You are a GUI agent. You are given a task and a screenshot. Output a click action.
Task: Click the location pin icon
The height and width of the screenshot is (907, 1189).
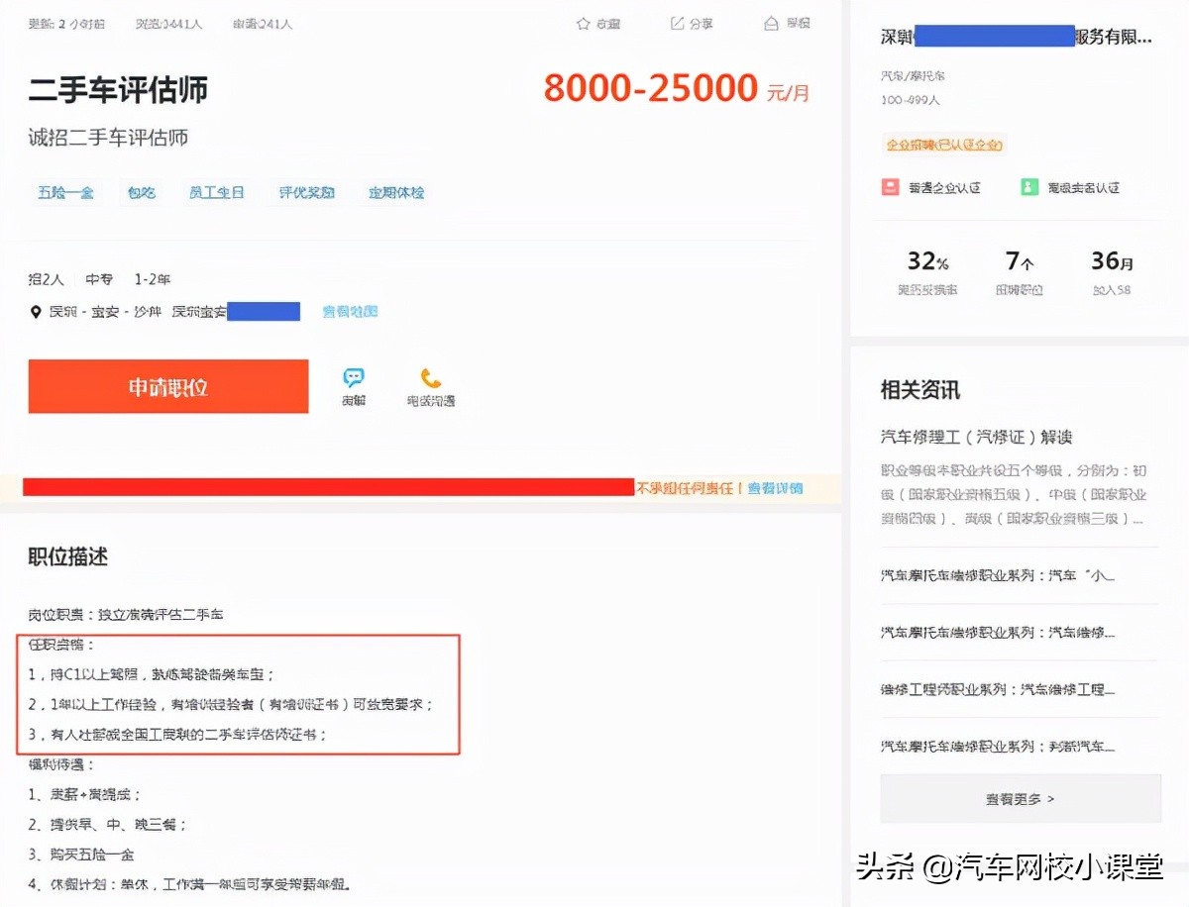[x=37, y=312]
